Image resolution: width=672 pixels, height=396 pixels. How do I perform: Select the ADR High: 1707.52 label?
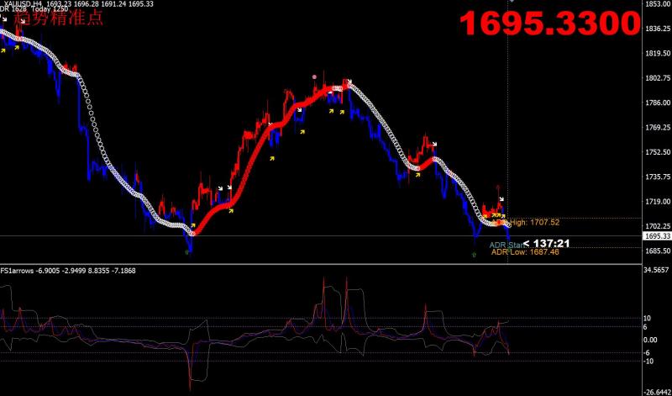526,223
